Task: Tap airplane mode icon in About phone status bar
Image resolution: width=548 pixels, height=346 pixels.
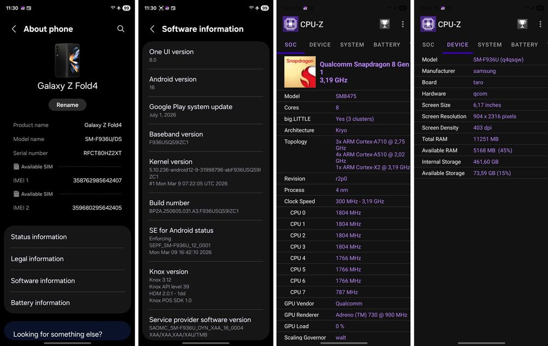Action: (118, 8)
